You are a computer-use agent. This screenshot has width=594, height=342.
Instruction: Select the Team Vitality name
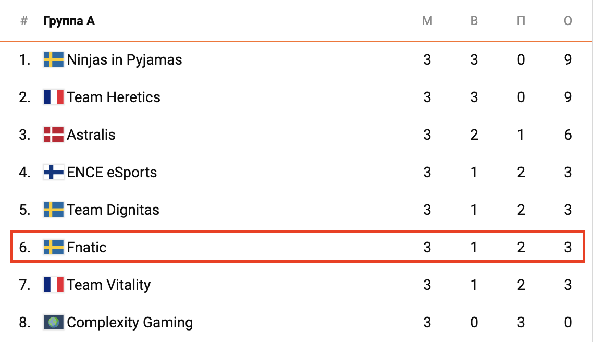coord(109,285)
